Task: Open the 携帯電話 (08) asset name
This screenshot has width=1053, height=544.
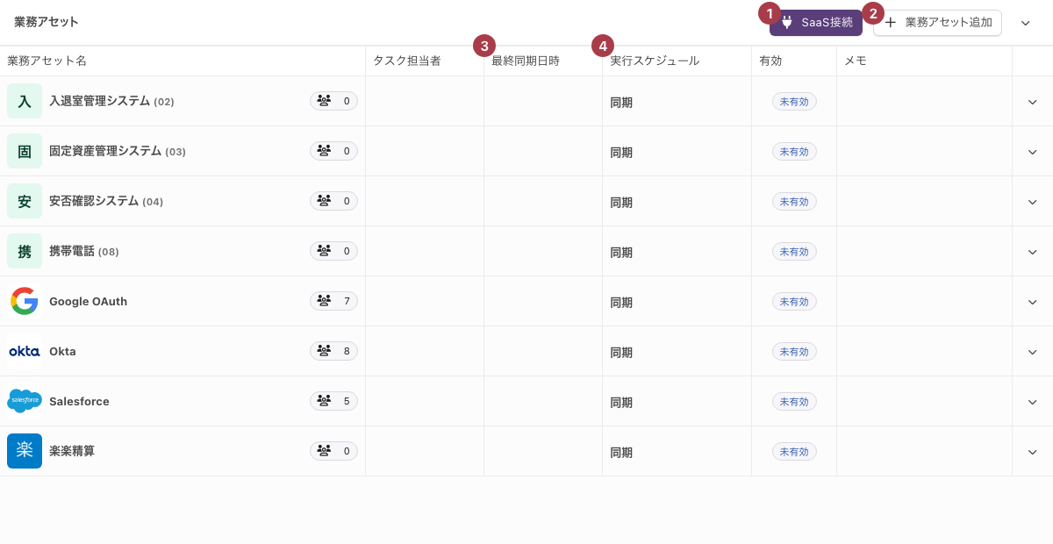Action: point(83,251)
